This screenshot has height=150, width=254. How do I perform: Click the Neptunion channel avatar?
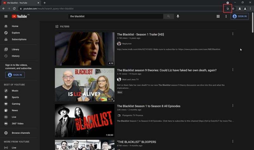[119, 44]
